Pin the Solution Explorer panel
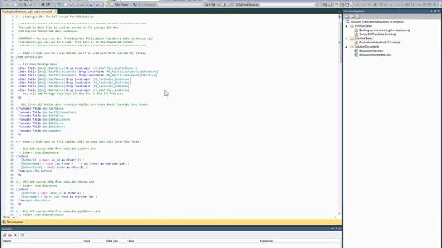 (435, 11)
